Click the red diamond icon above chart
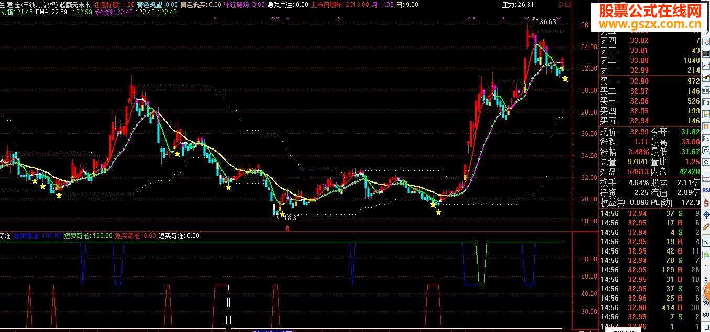710x332 pixels. coord(561,4)
